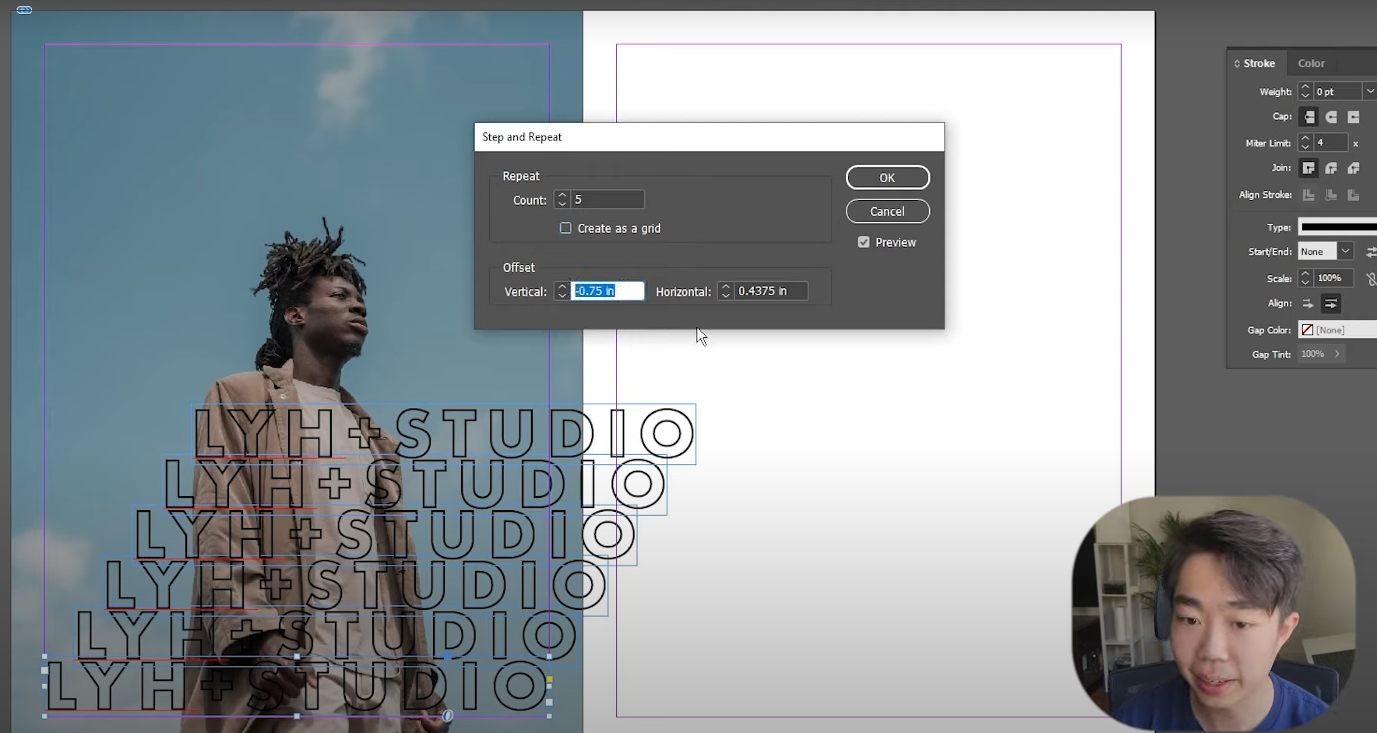Collapse the Stroke panel arrows icon

point(1237,63)
